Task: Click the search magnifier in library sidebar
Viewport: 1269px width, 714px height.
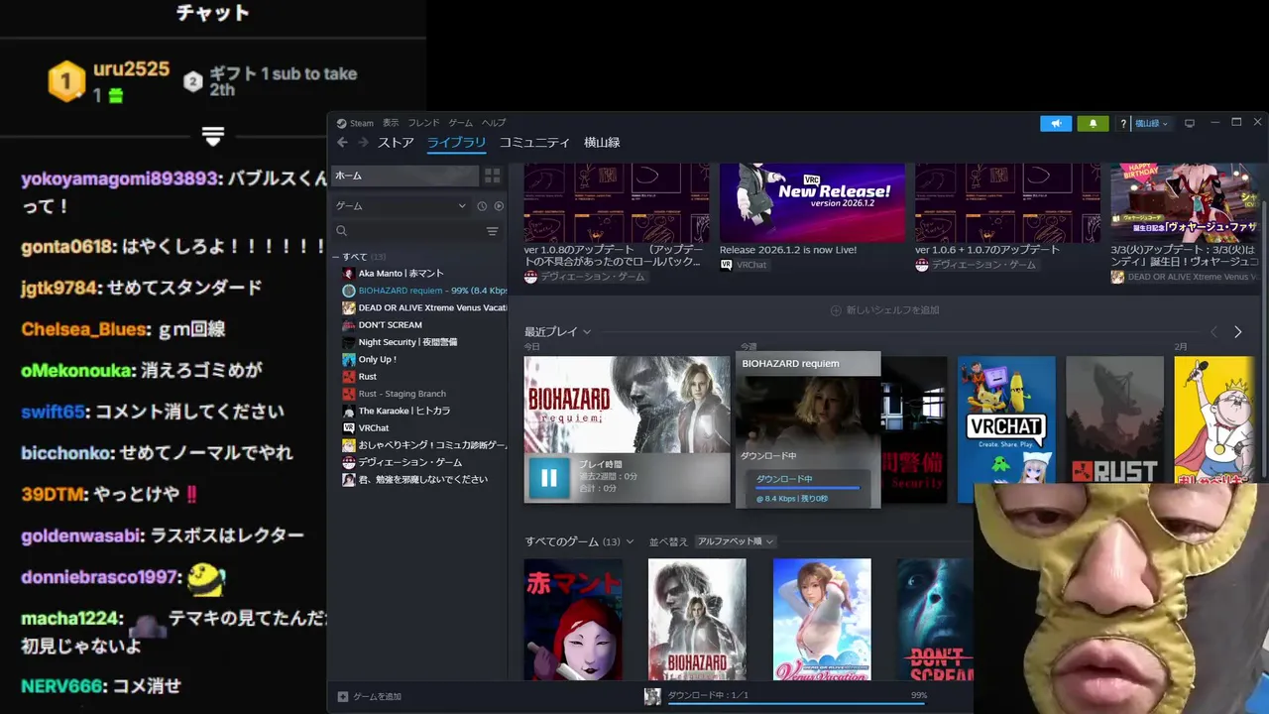Action: click(342, 231)
